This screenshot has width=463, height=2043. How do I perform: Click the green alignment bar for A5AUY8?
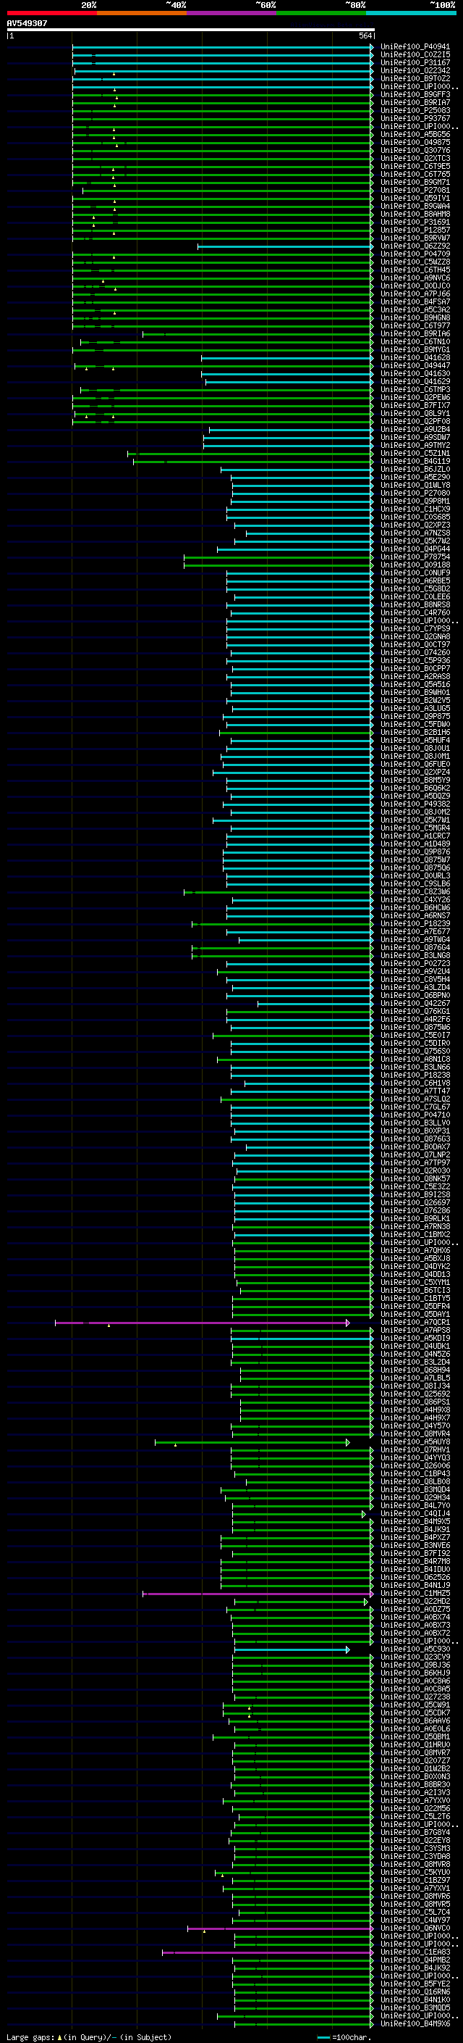252,1443
